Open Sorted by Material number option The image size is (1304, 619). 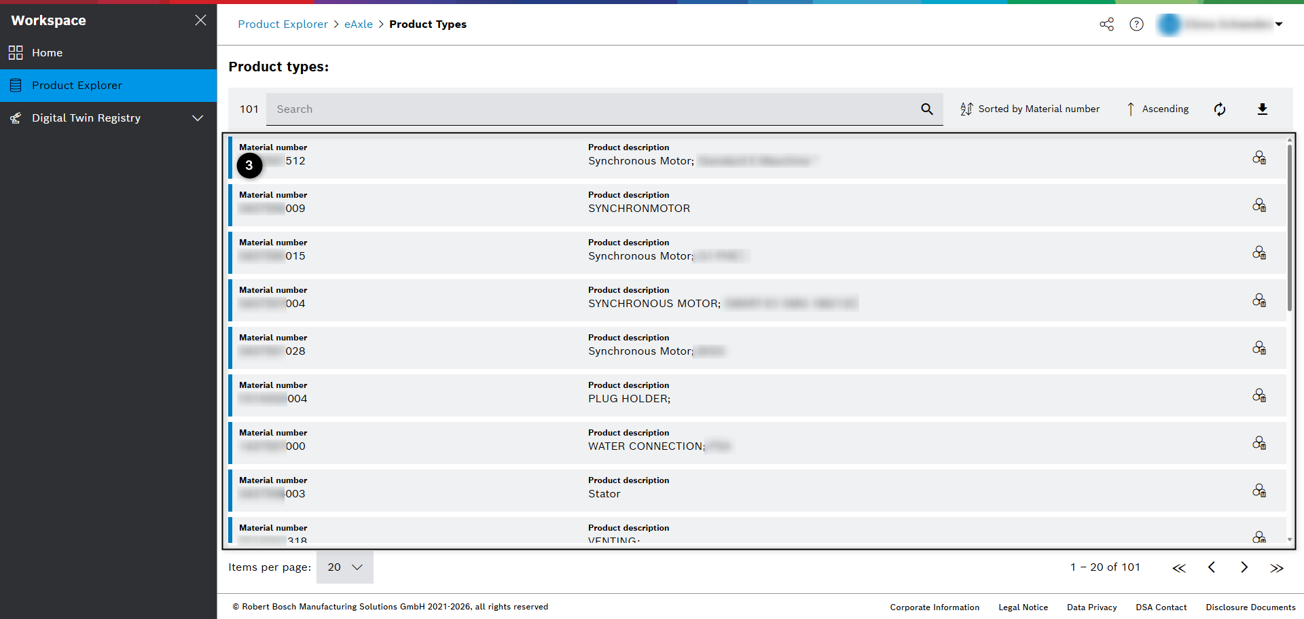point(1030,109)
